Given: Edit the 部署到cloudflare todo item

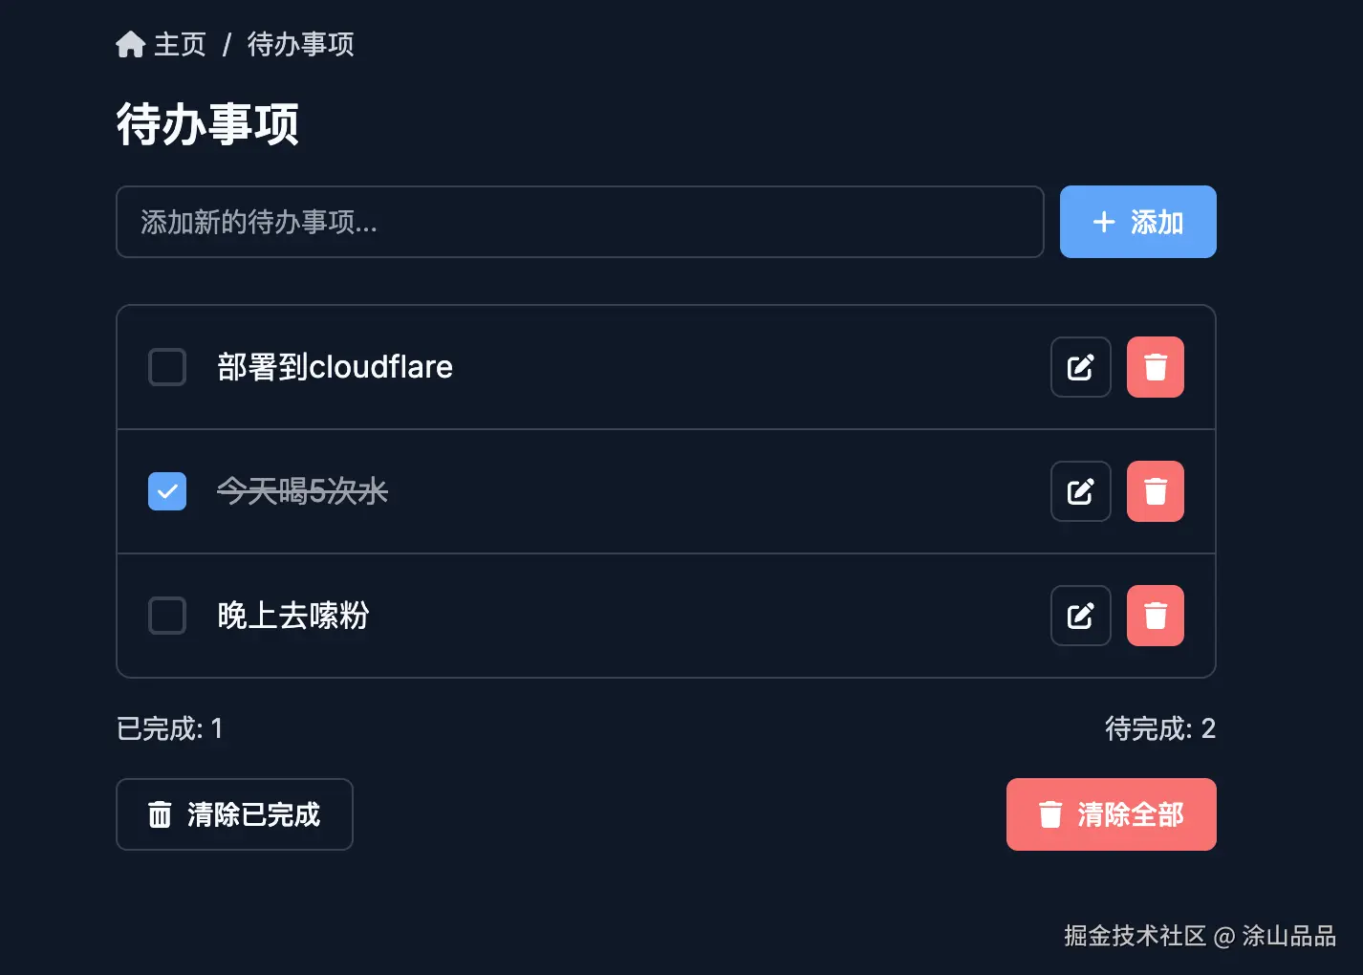Looking at the screenshot, I should pyautogui.click(x=1080, y=367).
